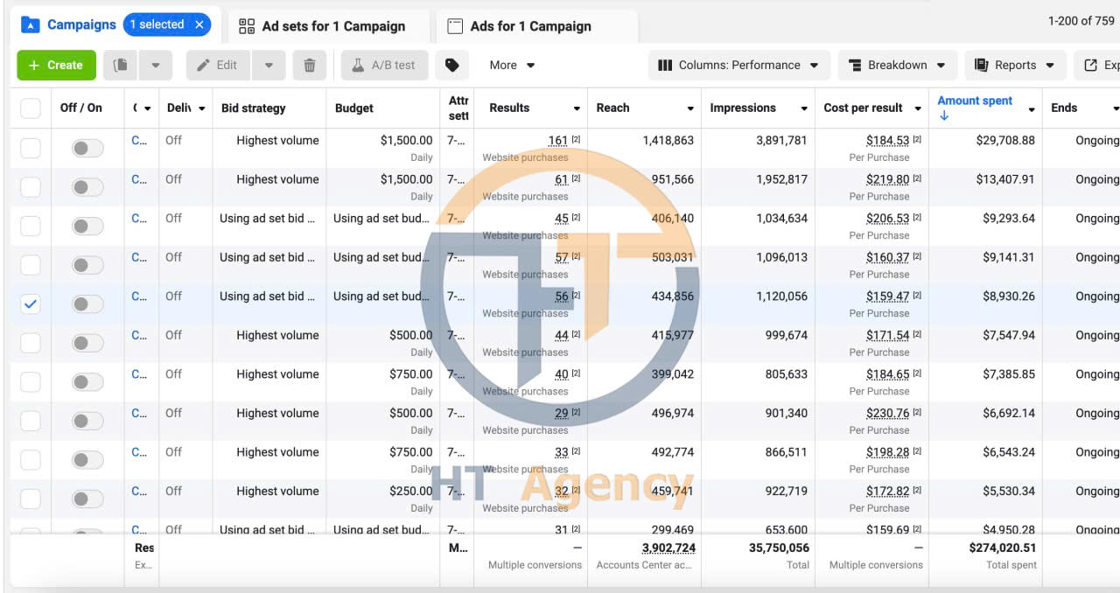The height and width of the screenshot is (593, 1120).
Task: Click the 1,418,863 reach cell
Action: pyautogui.click(x=668, y=140)
